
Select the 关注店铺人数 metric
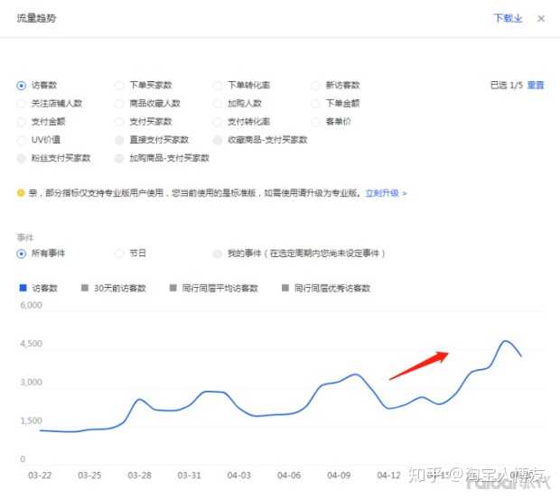[22, 104]
